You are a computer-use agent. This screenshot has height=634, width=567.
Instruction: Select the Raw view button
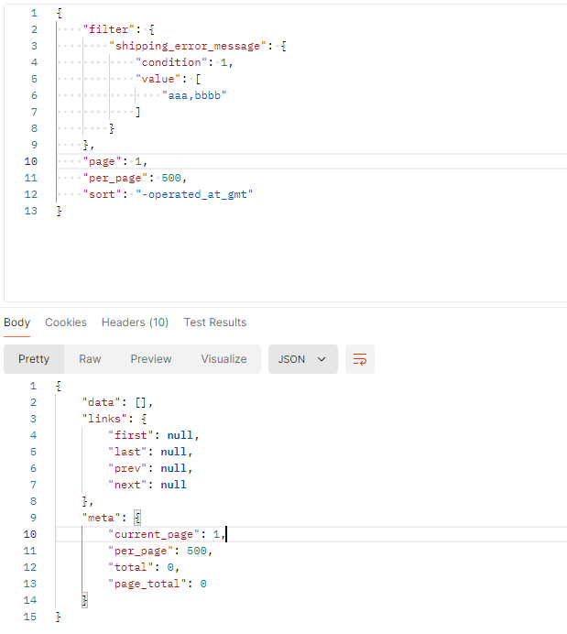pyautogui.click(x=90, y=359)
